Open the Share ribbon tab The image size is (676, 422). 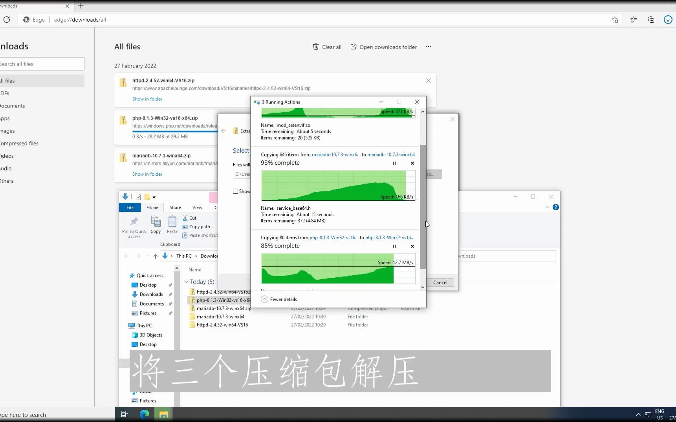175,207
